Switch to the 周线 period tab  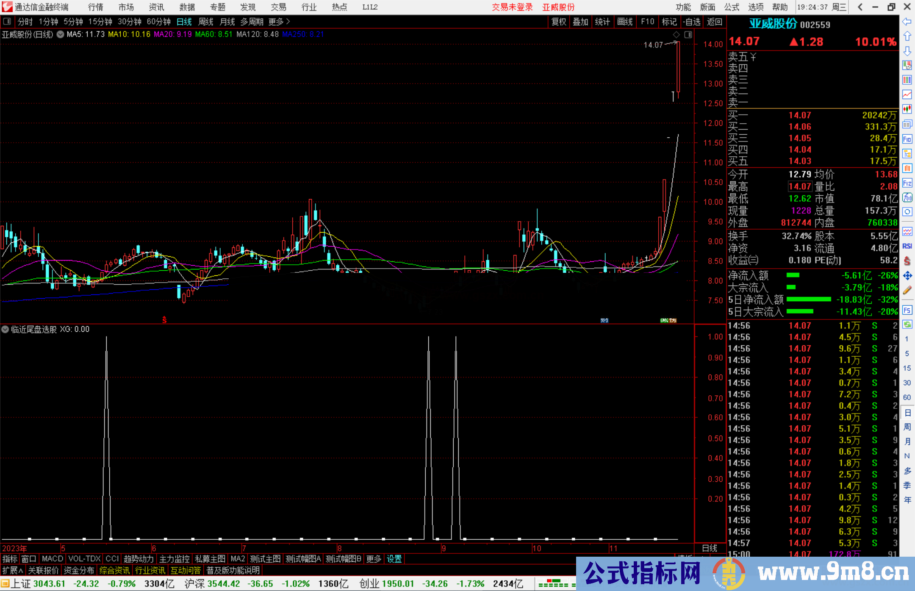tap(206, 22)
